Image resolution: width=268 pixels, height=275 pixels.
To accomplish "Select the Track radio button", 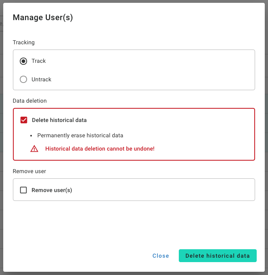I will click(23, 61).
